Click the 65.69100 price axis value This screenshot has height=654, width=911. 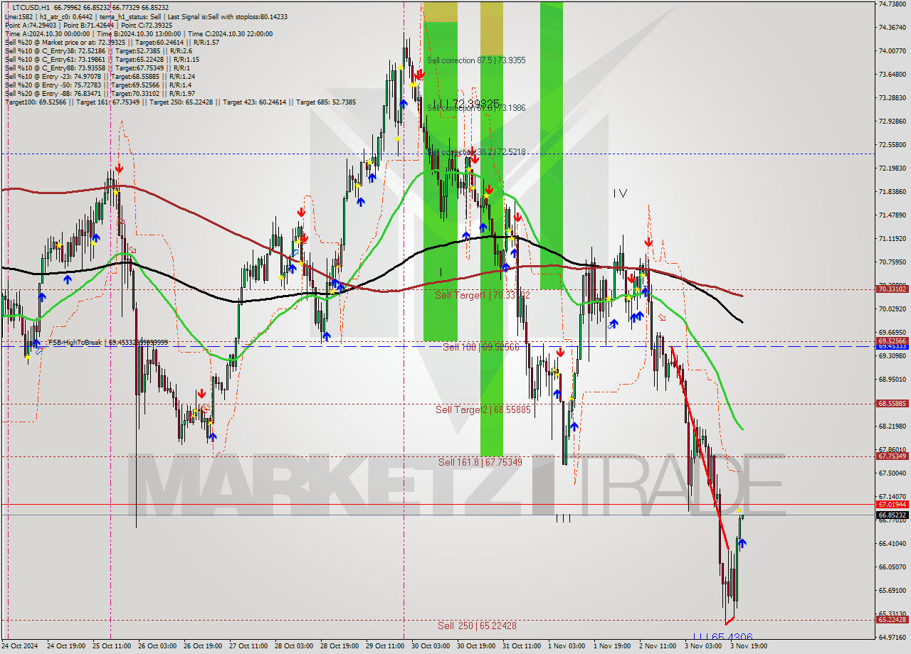coord(892,590)
